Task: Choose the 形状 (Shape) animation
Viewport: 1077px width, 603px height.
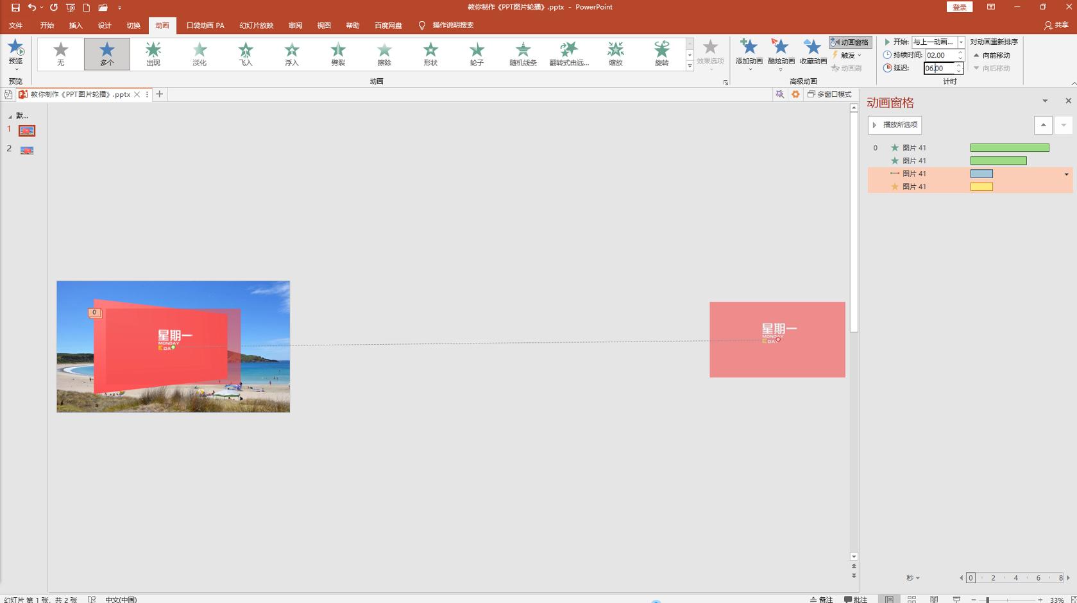Action: click(430, 54)
